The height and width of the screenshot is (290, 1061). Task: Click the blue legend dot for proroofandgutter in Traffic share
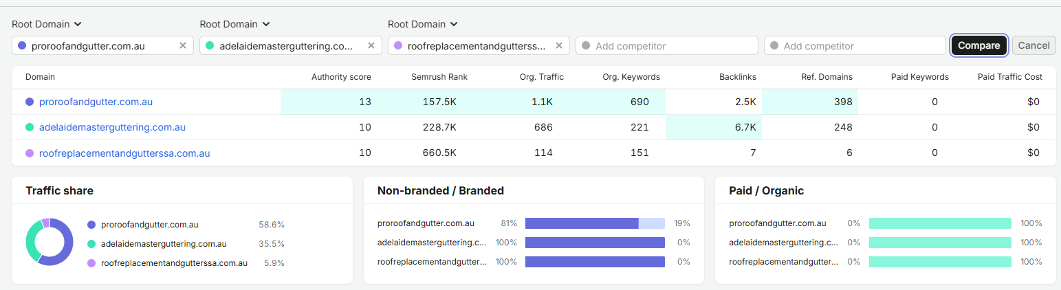91,225
